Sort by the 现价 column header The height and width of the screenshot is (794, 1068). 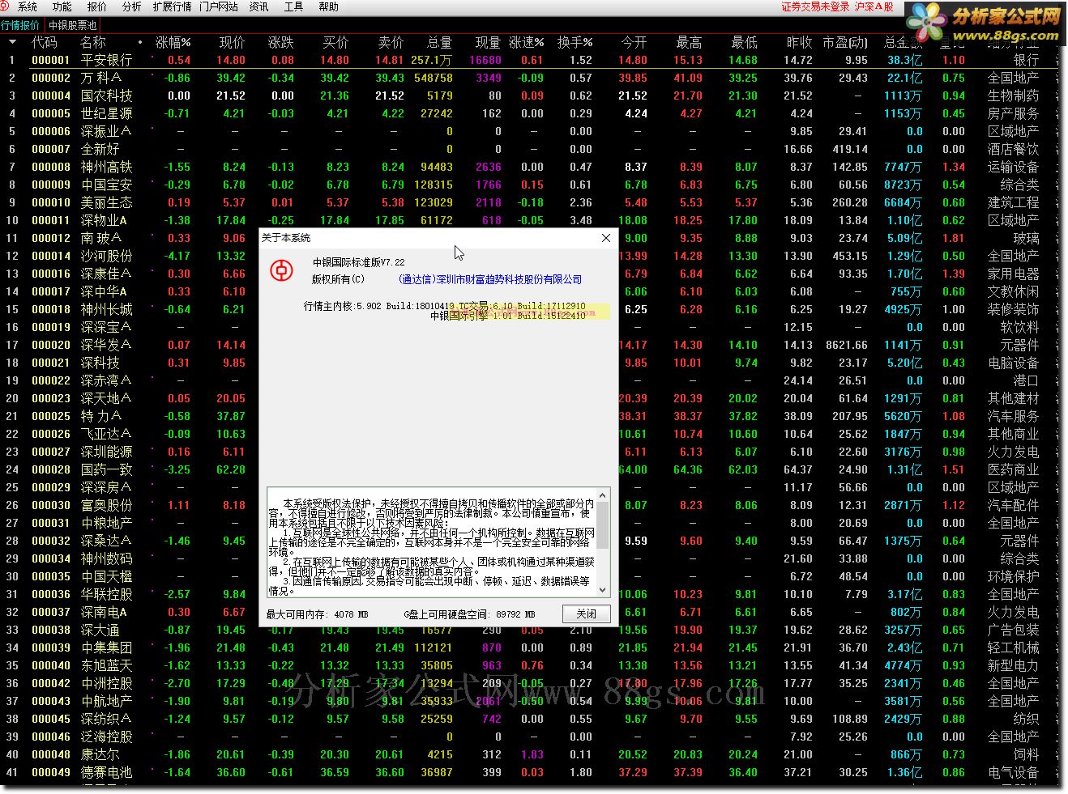point(232,42)
